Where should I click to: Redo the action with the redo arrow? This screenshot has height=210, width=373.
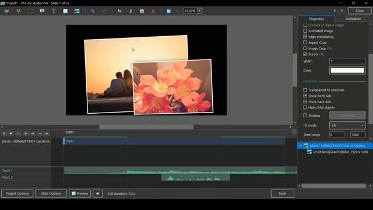tap(104, 11)
